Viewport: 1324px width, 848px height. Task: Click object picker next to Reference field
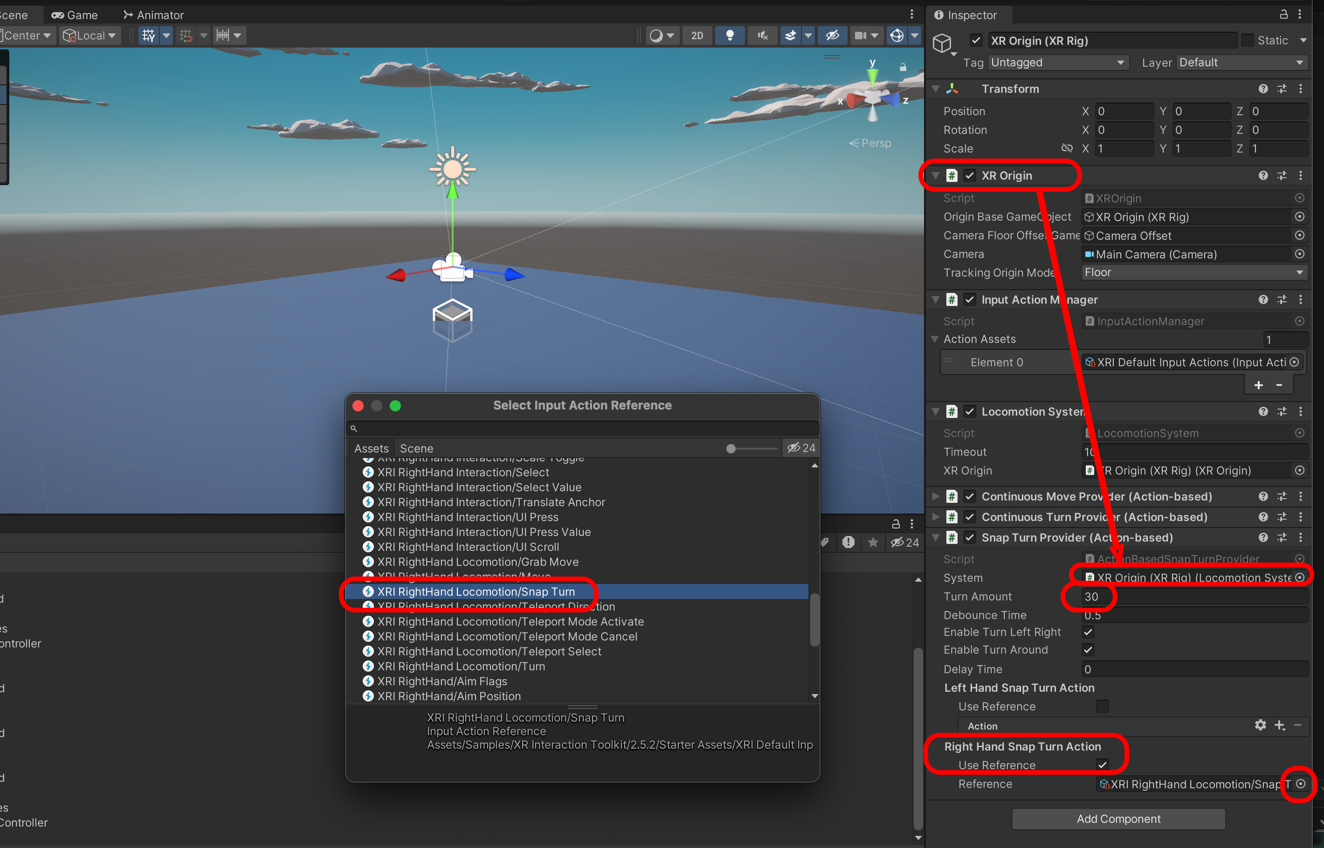1300,784
